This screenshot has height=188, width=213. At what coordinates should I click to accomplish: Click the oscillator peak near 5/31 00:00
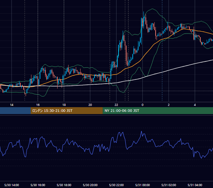click(x=141, y=131)
